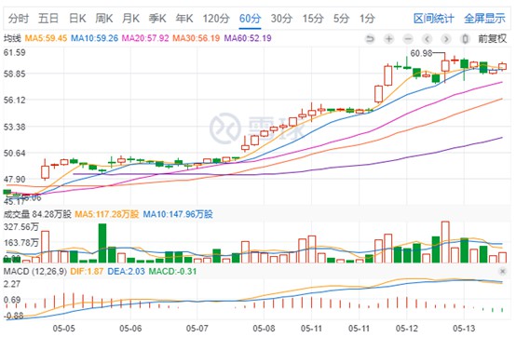Shift chart right with the right arrow icon
The height and width of the screenshot is (337, 516).
click(x=446, y=39)
